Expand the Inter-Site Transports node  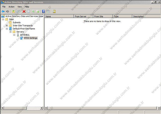pyautogui.click(x=7, y=26)
